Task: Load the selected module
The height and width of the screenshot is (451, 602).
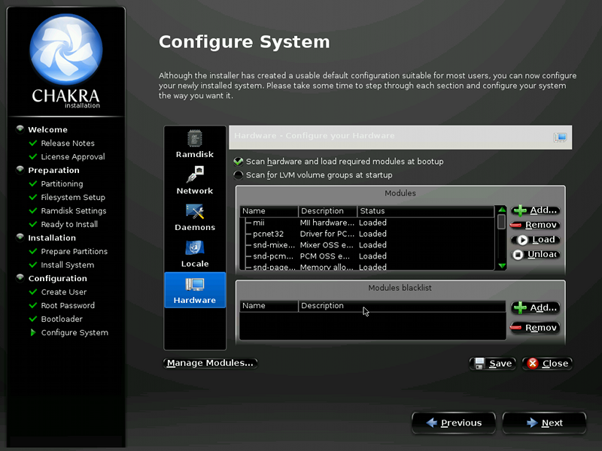Action: tap(535, 240)
